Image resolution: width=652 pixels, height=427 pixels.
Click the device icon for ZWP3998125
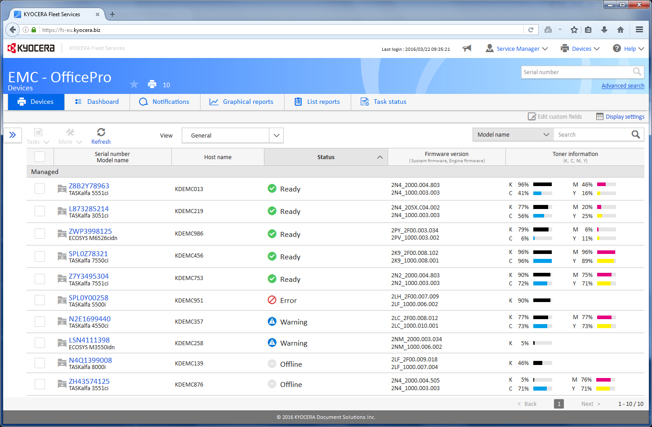coord(62,234)
